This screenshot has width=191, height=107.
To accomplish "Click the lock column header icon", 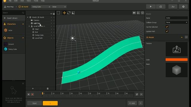I will 54,14.
